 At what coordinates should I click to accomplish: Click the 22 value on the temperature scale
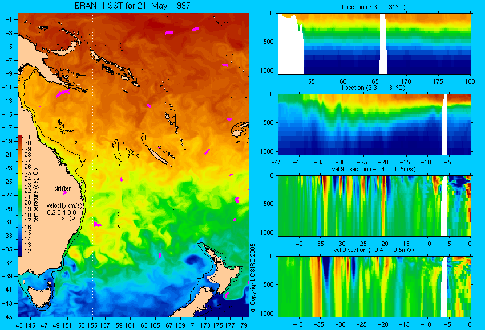pyautogui.click(x=27, y=191)
